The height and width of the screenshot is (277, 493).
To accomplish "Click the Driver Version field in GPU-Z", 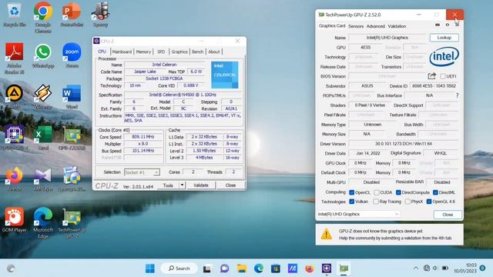I will [x=403, y=144].
